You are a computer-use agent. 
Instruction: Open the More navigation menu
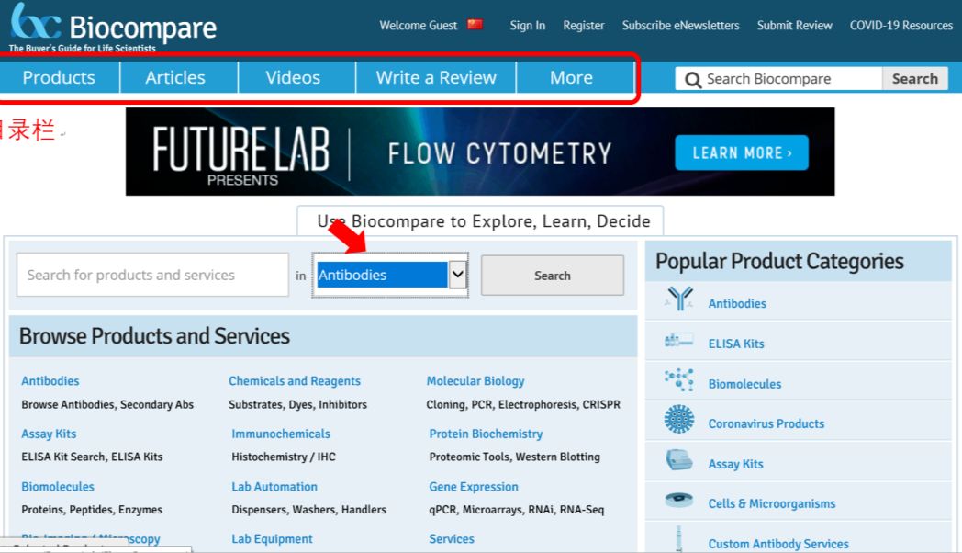(571, 78)
